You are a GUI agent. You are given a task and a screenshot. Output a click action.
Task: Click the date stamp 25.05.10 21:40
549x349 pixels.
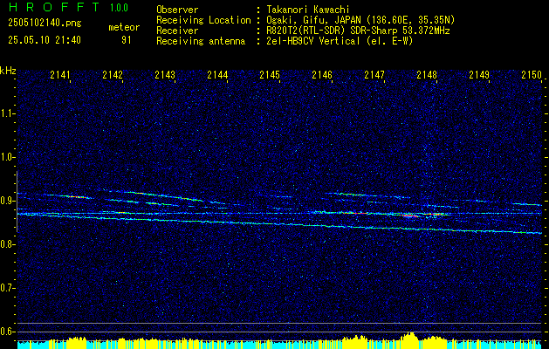point(45,40)
